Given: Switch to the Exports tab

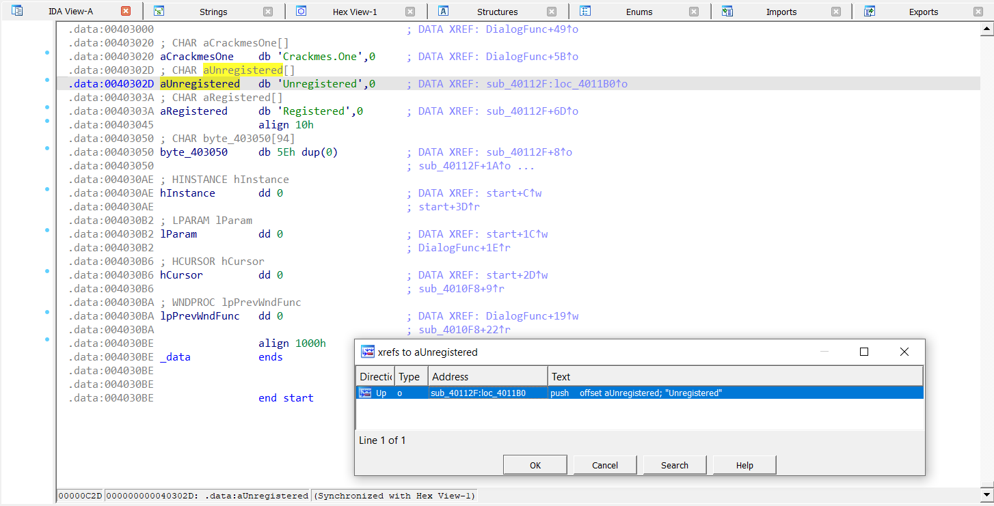Looking at the screenshot, I should [x=924, y=12].
